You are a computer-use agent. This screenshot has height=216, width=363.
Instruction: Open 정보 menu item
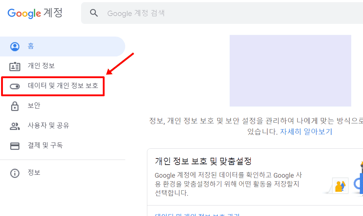(x=63, y=173)
